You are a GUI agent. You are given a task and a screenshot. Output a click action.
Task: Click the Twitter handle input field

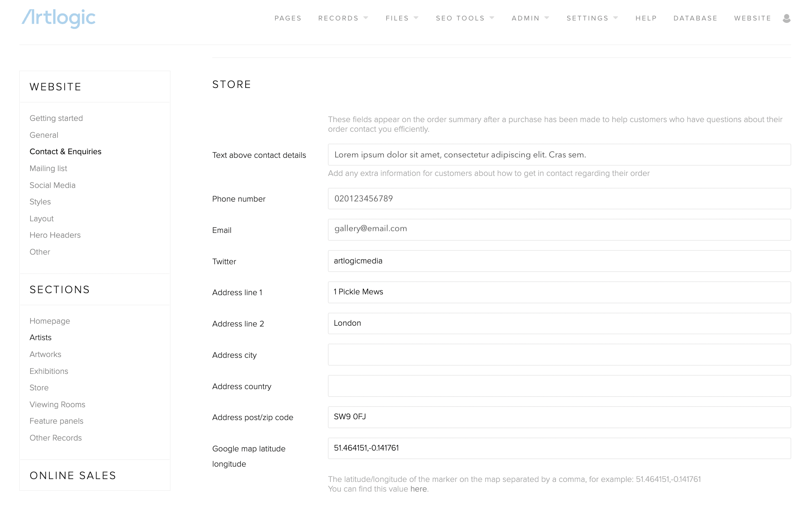559,261
